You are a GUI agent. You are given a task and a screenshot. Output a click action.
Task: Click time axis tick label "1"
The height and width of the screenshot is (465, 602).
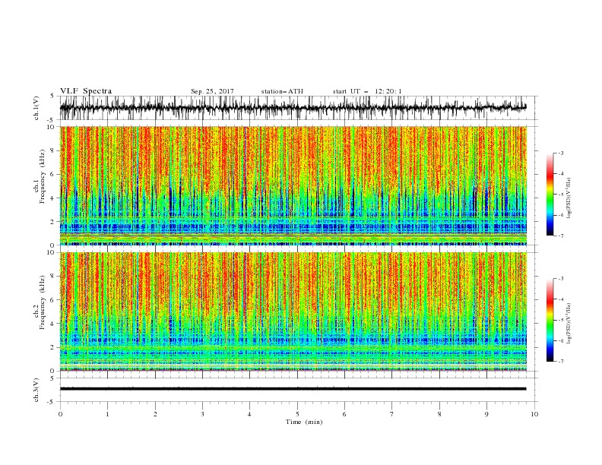tap(107, 414)
